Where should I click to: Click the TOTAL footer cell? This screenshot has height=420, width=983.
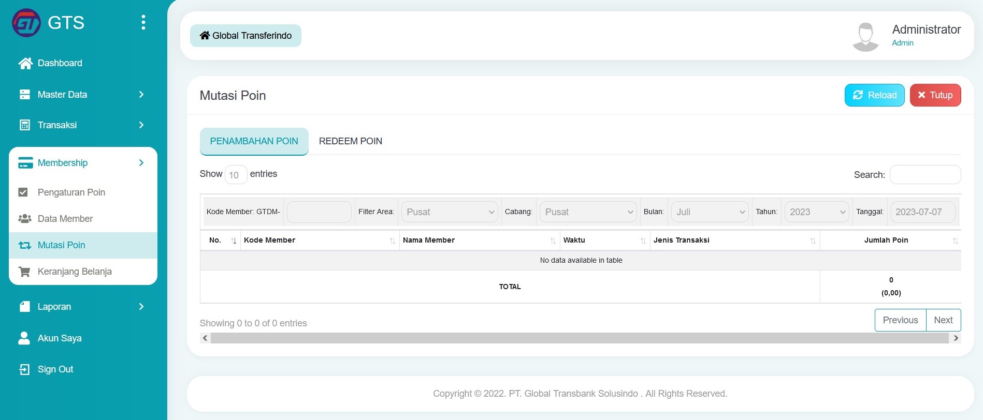[510, 287]
